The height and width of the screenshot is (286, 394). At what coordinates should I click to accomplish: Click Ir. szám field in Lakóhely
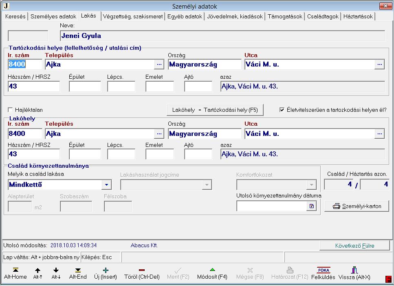tap(25, 133)
